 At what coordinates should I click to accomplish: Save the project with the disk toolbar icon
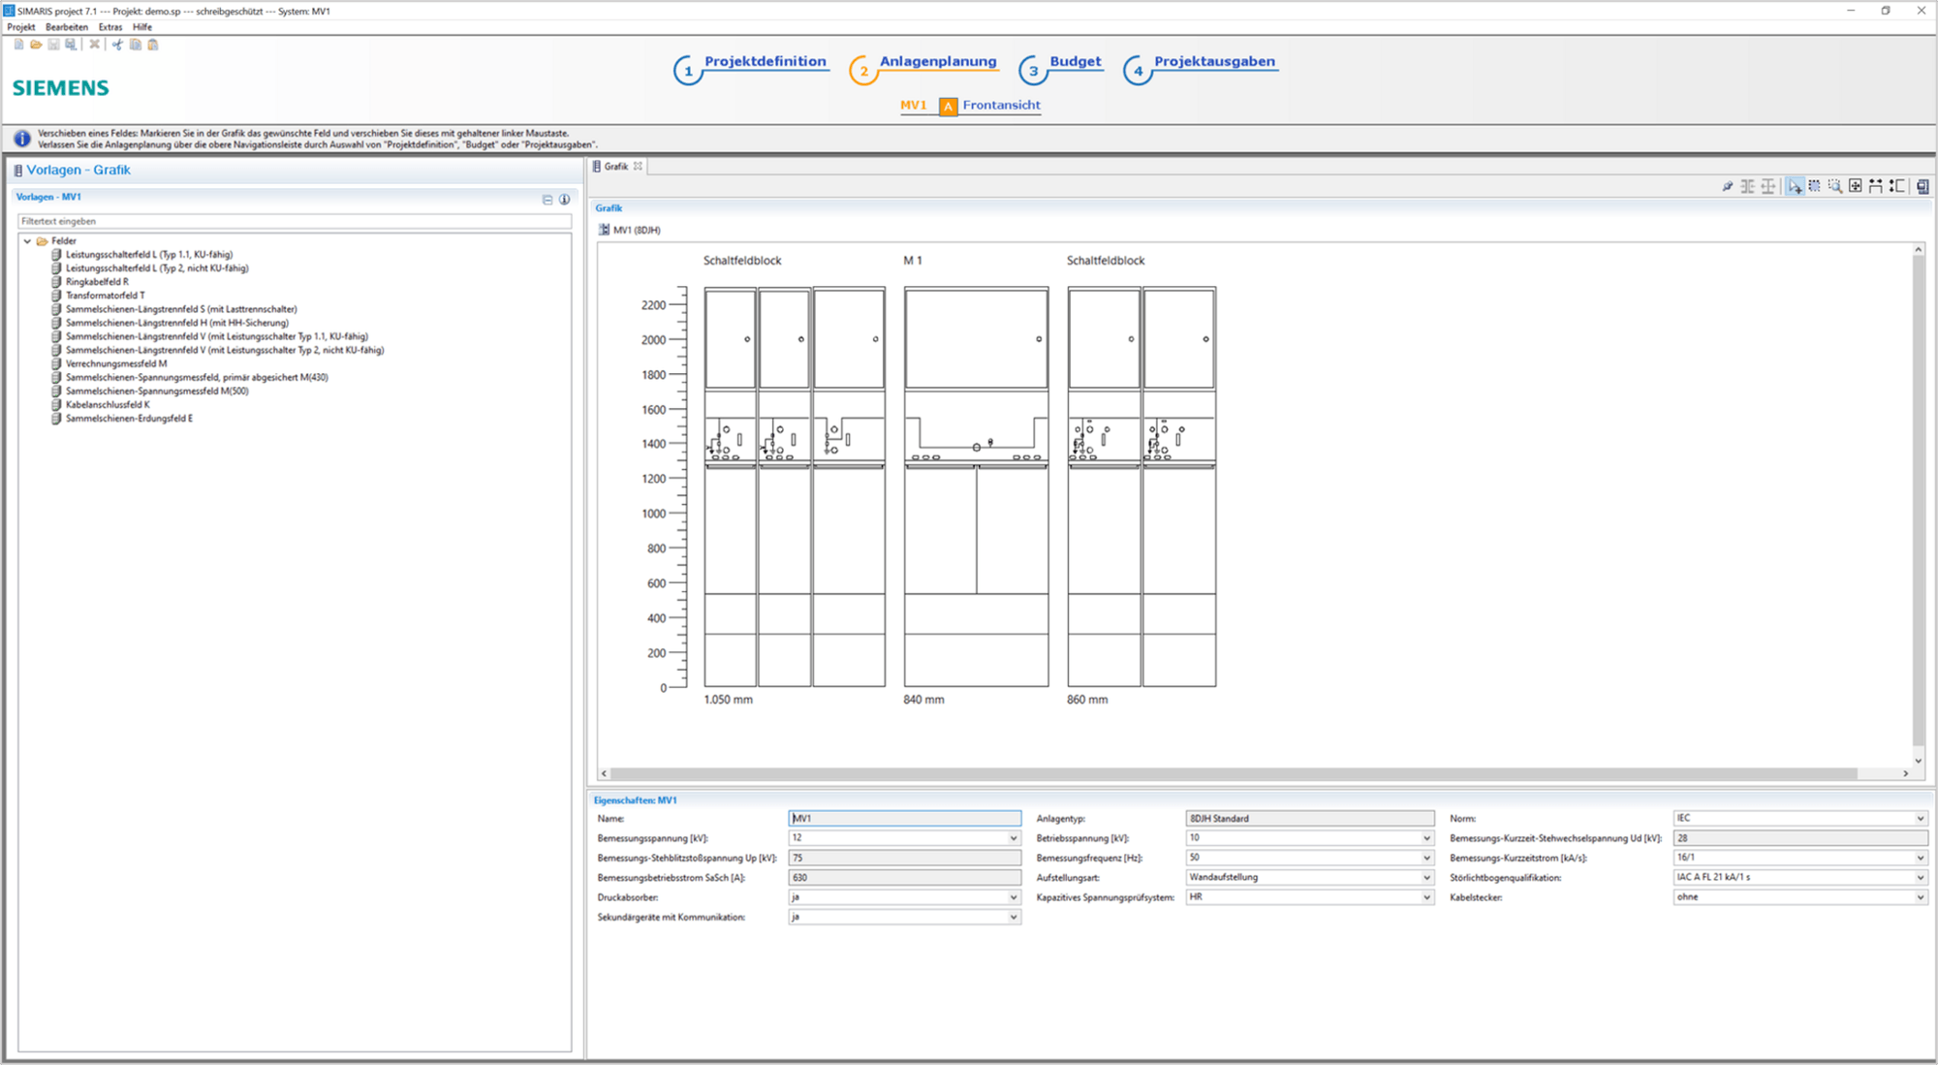[52, 45]
